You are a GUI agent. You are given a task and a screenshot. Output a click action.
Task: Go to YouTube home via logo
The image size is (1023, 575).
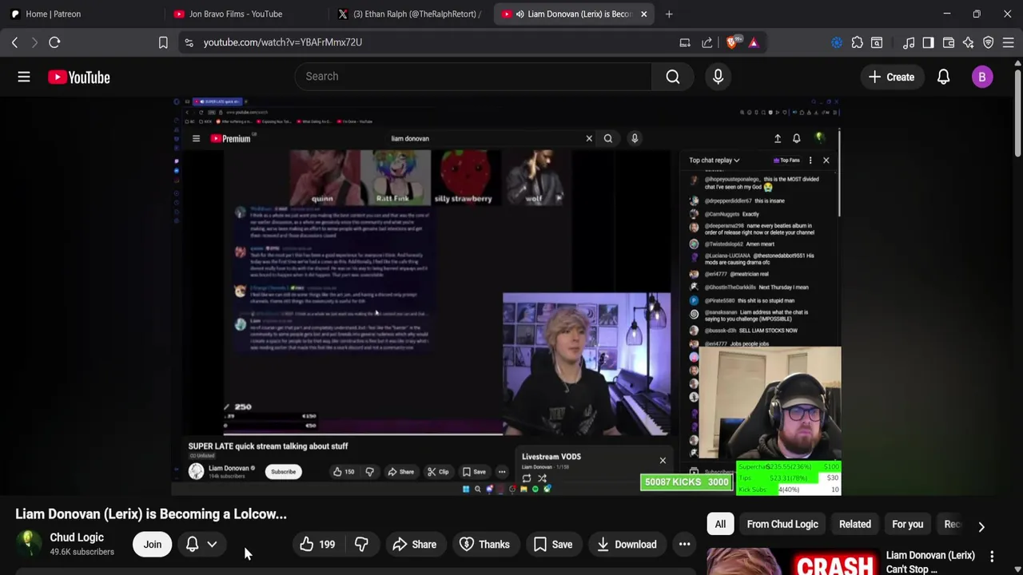click(x=78, y=77)
